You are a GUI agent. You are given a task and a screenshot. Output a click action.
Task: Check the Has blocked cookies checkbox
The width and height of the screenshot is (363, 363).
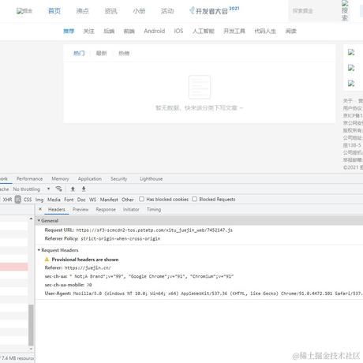[141, 199]
